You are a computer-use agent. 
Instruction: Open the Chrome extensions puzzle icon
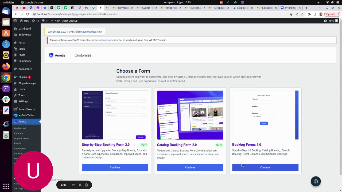(x=309, y=14)
